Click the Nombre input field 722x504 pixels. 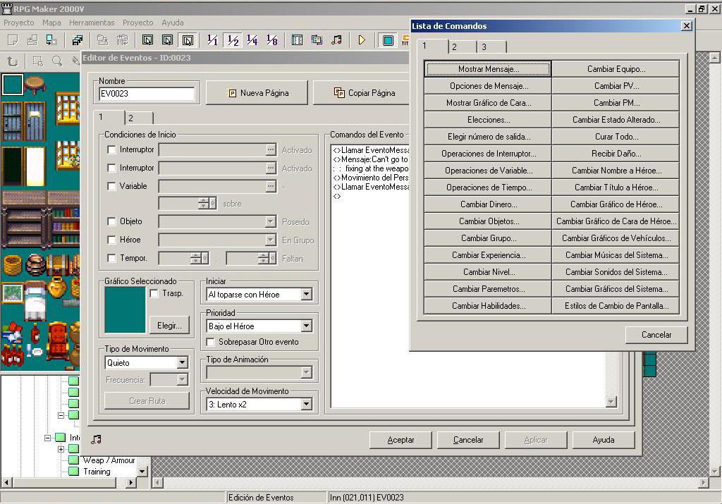pos(147,94)
